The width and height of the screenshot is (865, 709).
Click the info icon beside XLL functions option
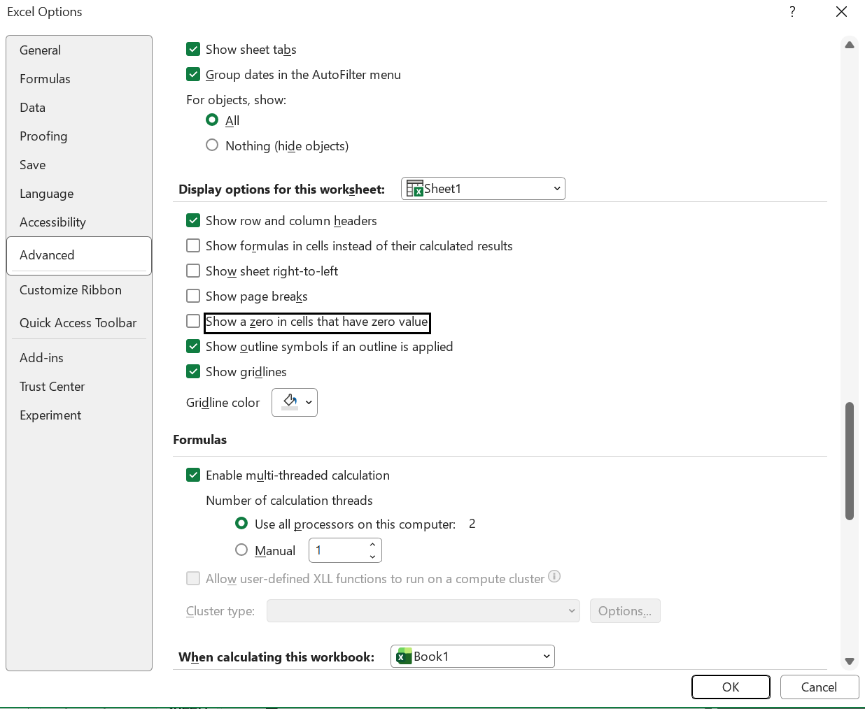(554, 577)
